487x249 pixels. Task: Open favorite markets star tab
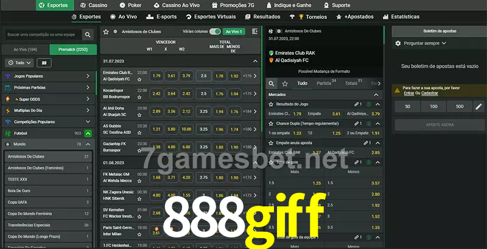pos(285,83)
